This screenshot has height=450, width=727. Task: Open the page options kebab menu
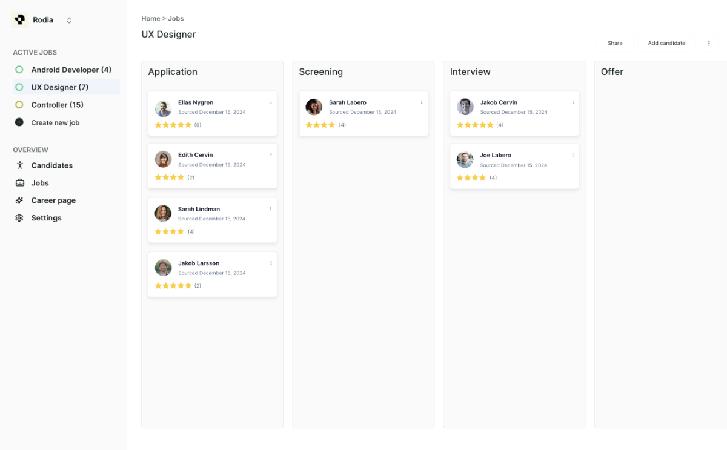709,44
